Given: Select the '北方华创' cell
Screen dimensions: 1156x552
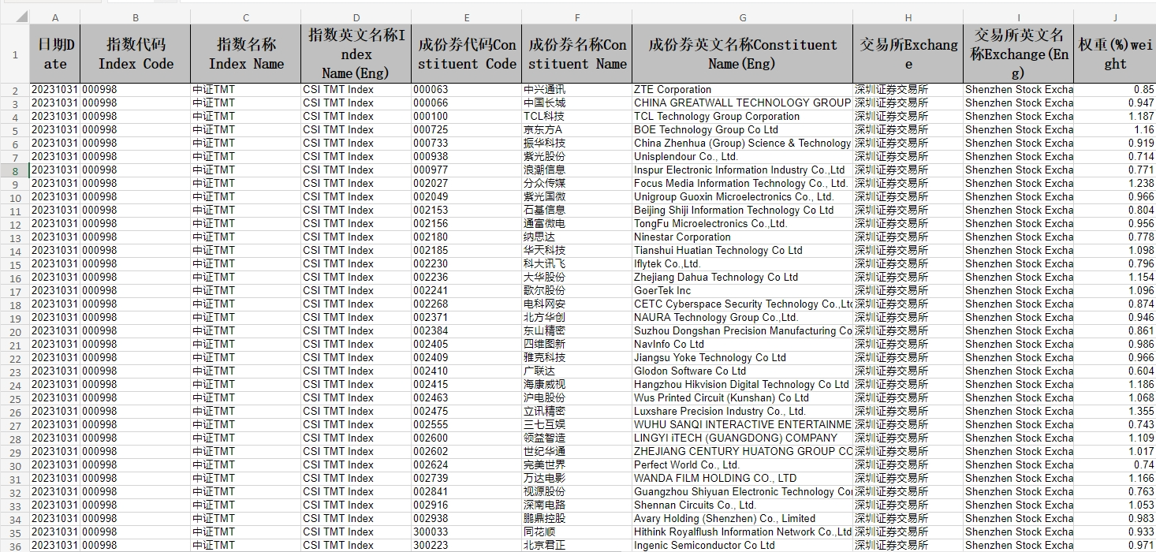Looking at the screenshot, I should 577,318.
